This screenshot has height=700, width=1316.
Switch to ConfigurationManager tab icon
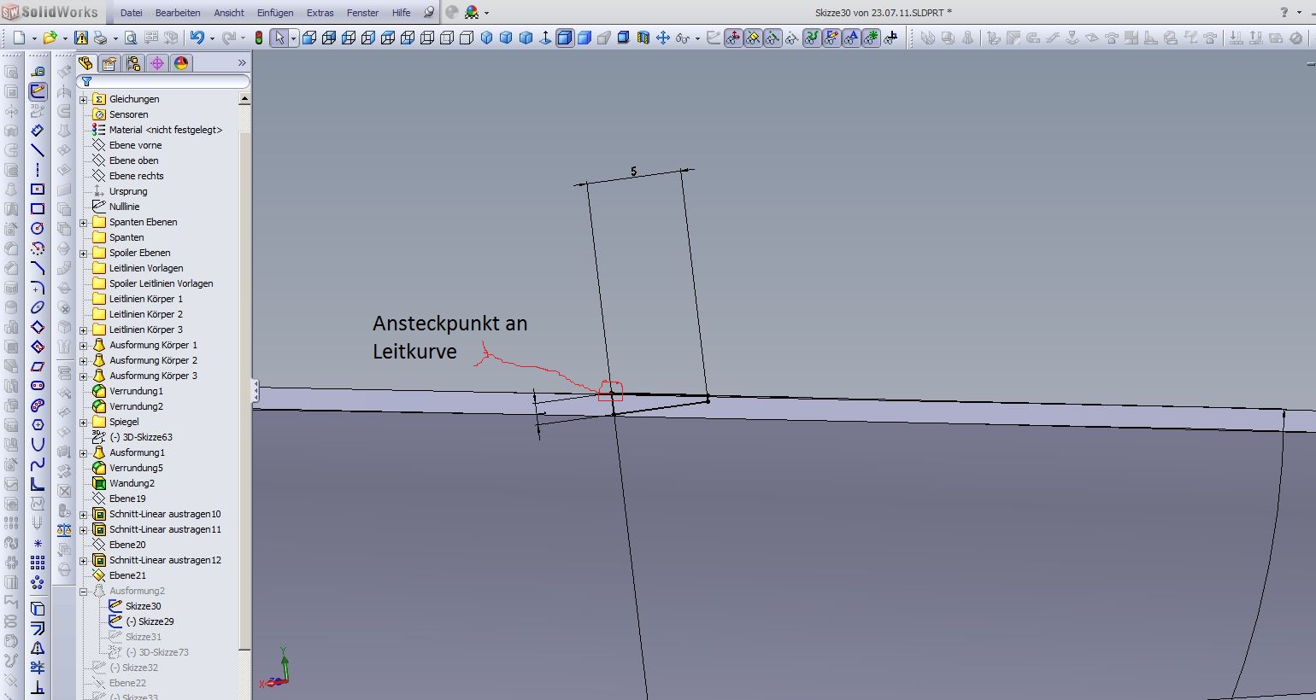[133, 63]
